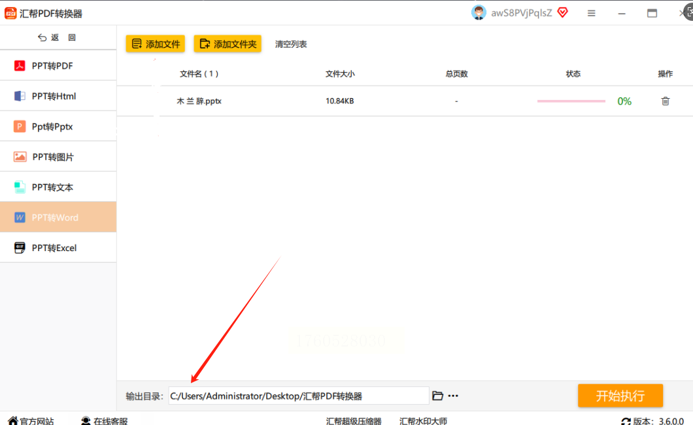Open output folder via folder icon

click(437, 396)
